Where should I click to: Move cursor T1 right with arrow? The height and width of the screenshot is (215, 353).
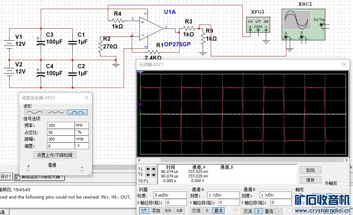(x=153, y=169)
